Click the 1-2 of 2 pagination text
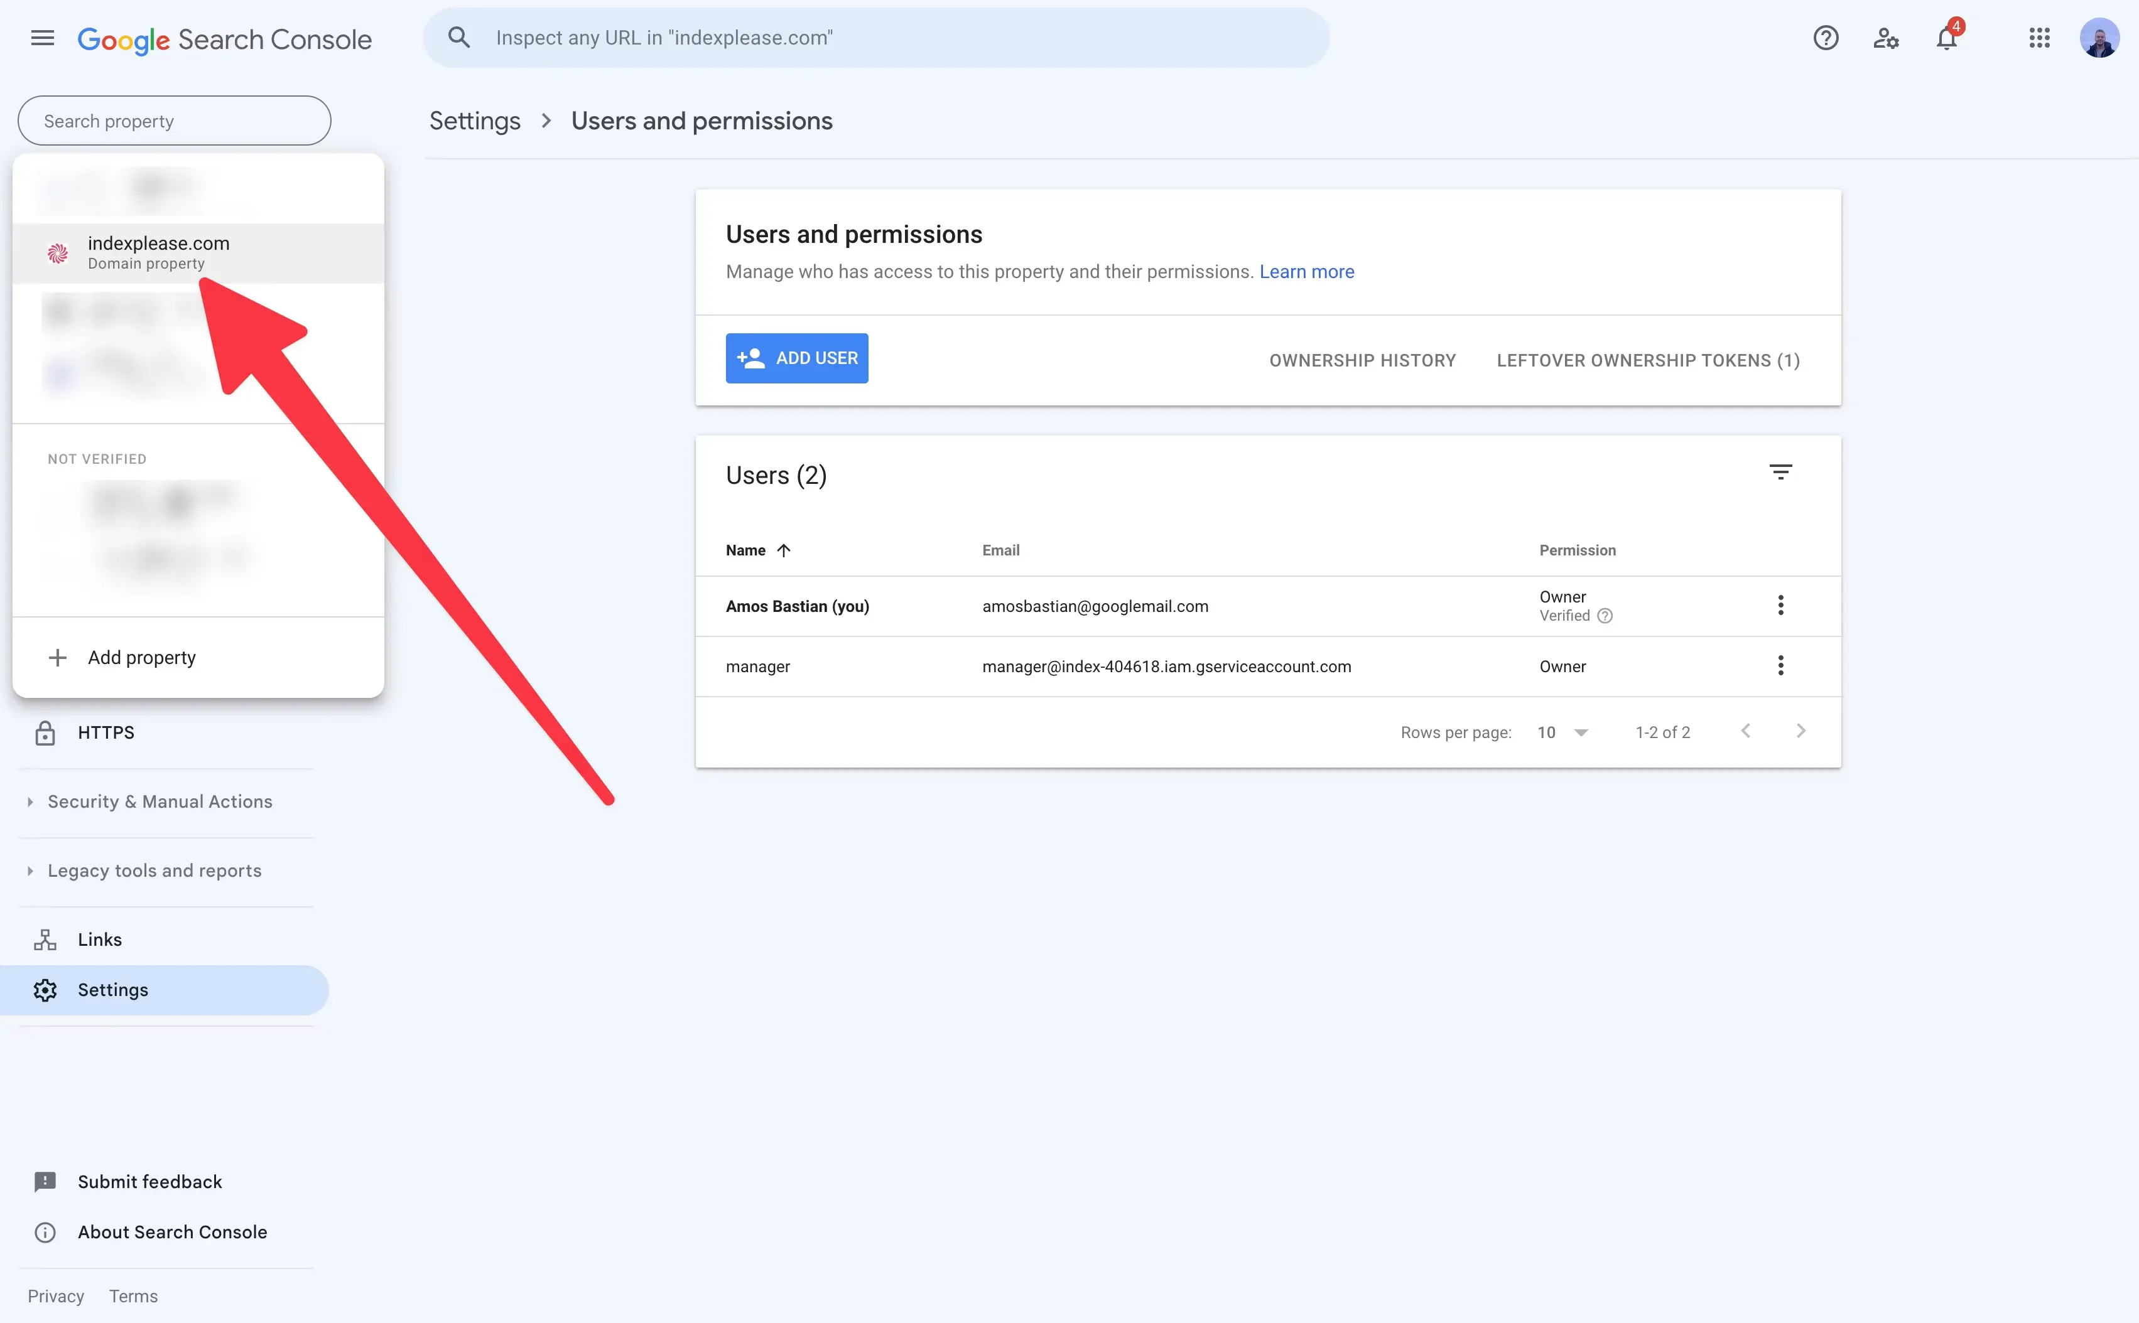The image size is (2139, 1323). (x=1663, y=732)
